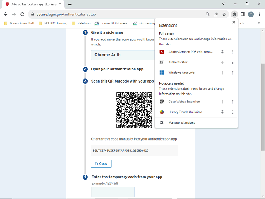Click the QR barcode image
This screenshot has width=265, height=199.
click(134, 110)
